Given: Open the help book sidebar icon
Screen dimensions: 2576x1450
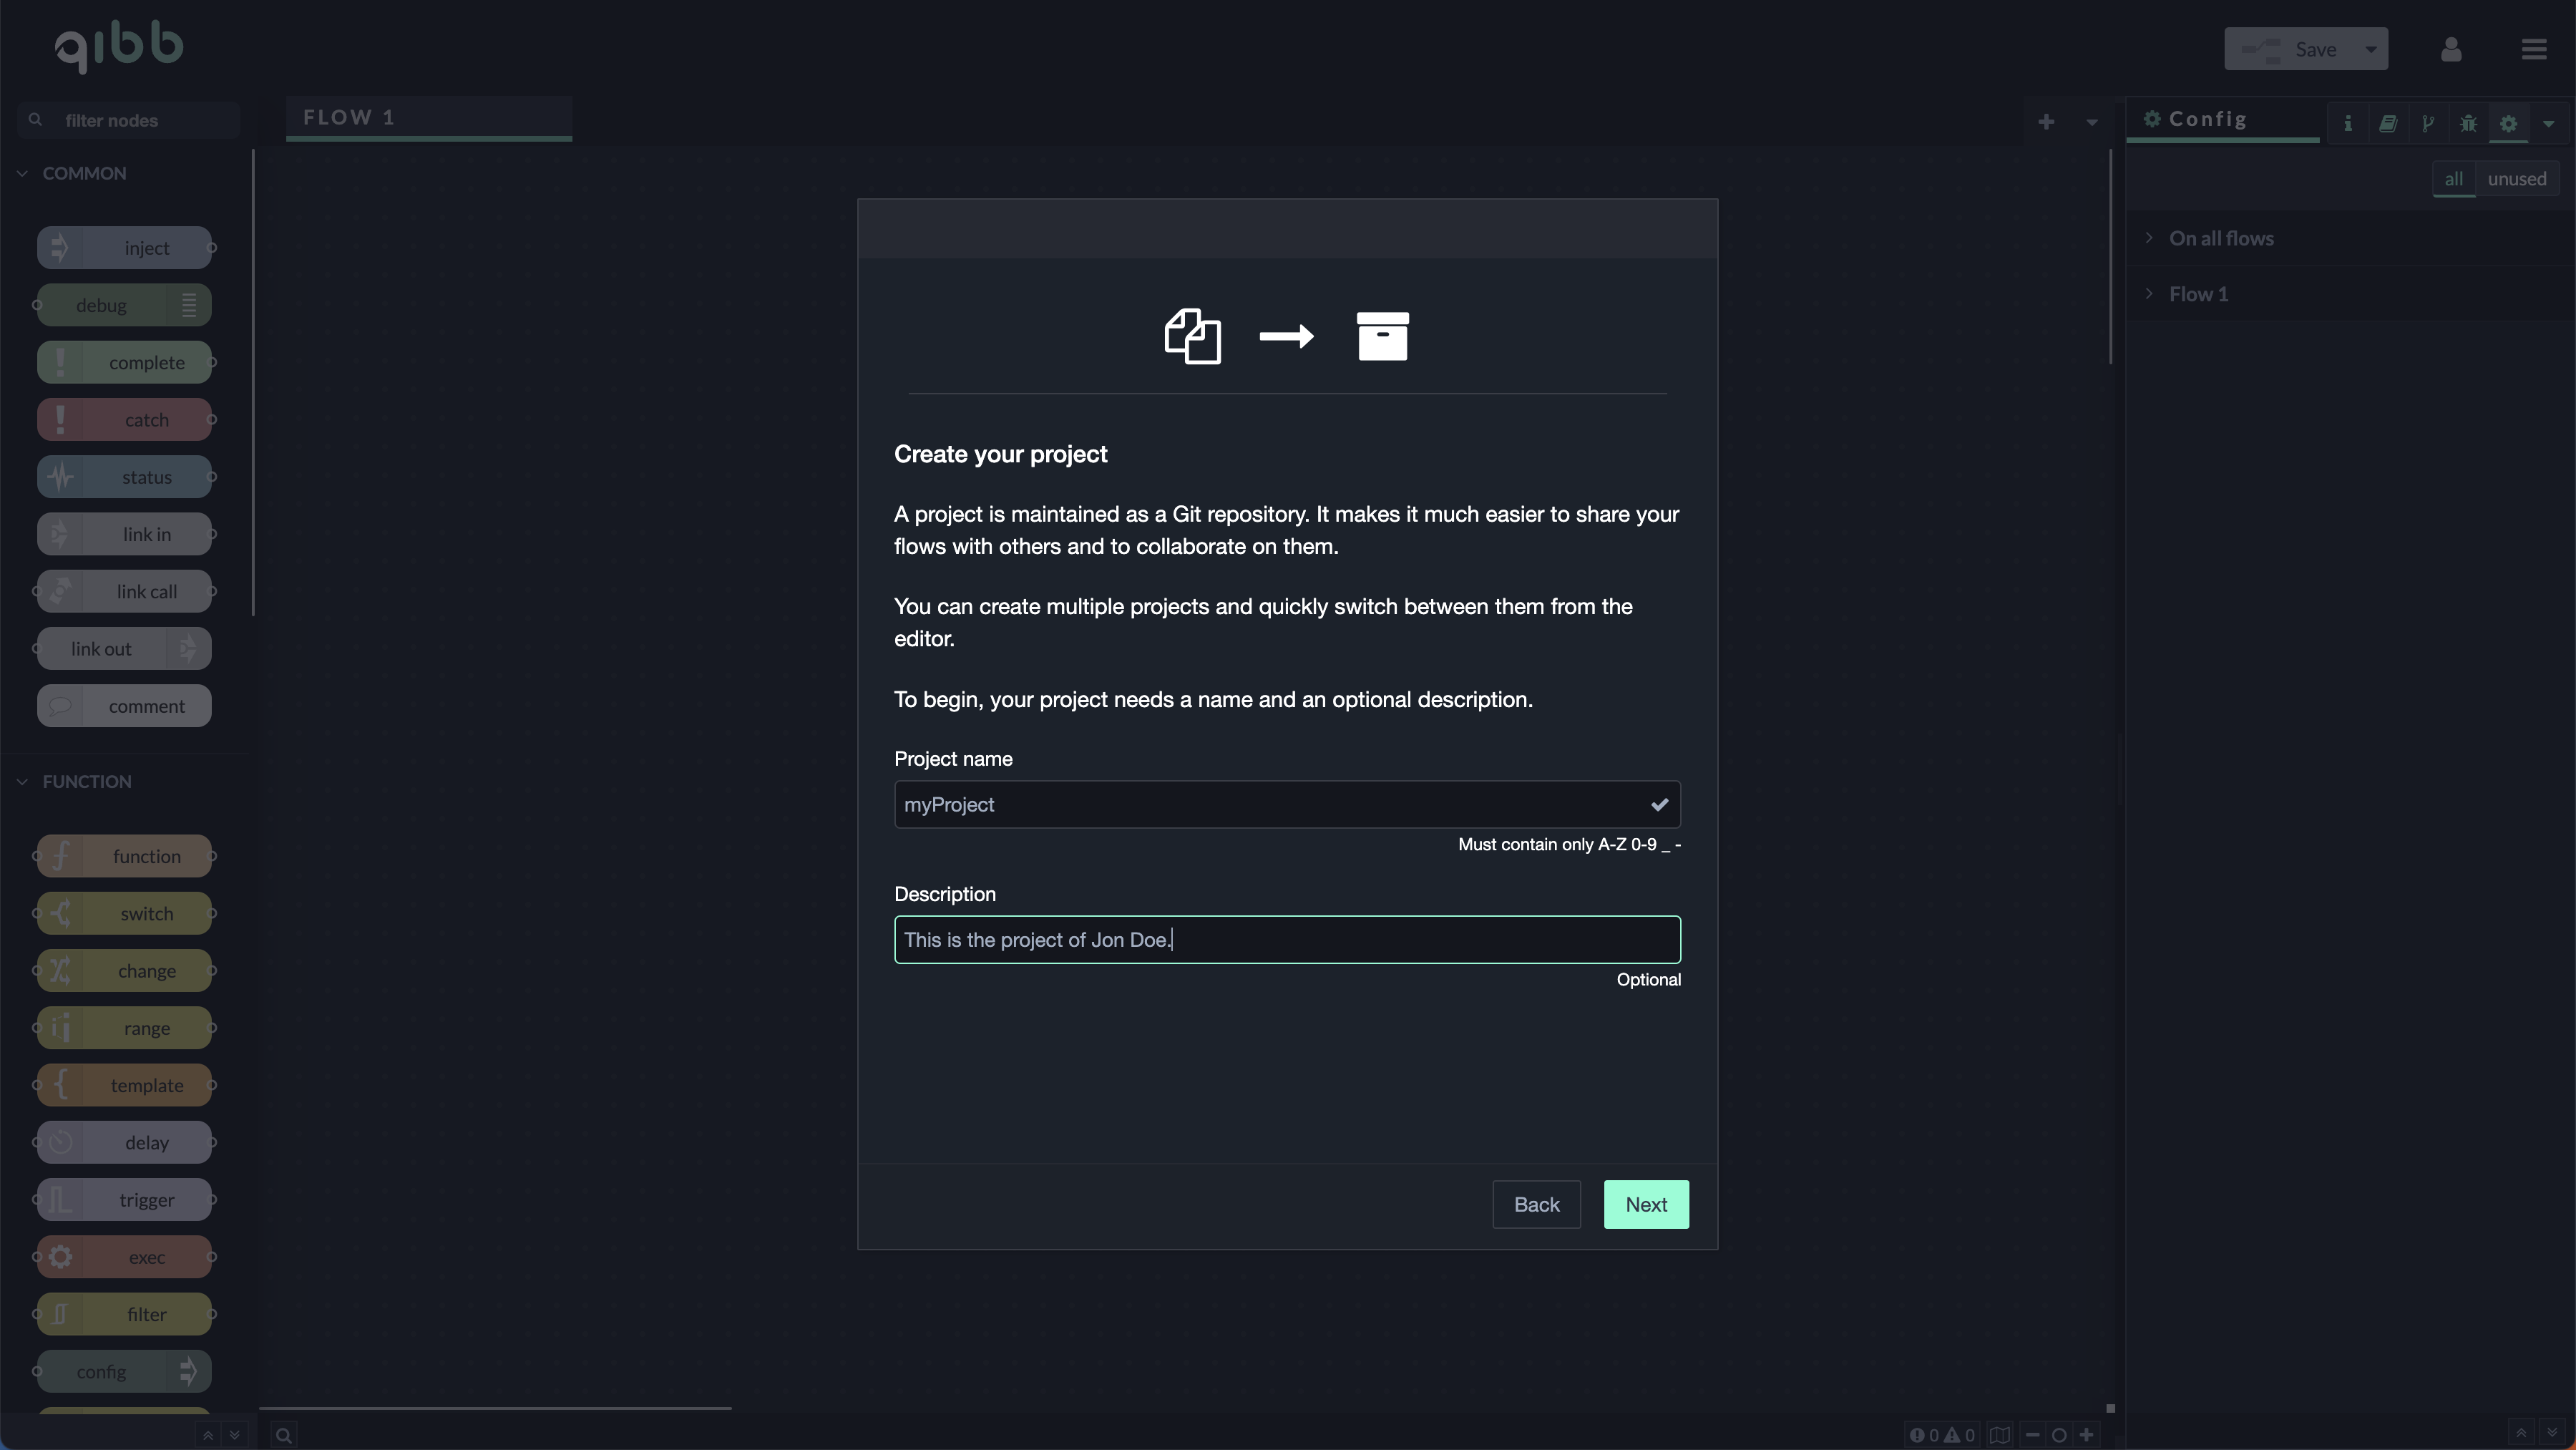Looking at the screenshot, I should [x=2387, y=123].
